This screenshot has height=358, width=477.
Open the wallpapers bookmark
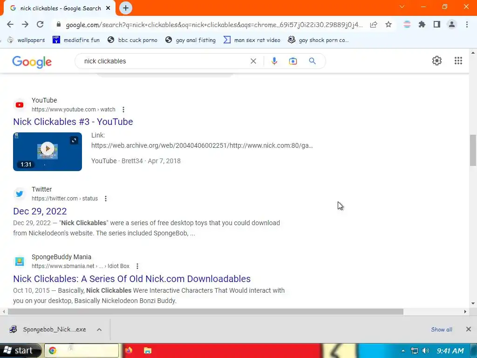pos(26,40)
